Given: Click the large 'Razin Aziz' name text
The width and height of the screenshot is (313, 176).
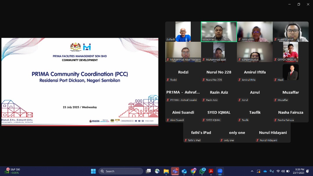Looking at the screenshot, I should coord(219,92).
